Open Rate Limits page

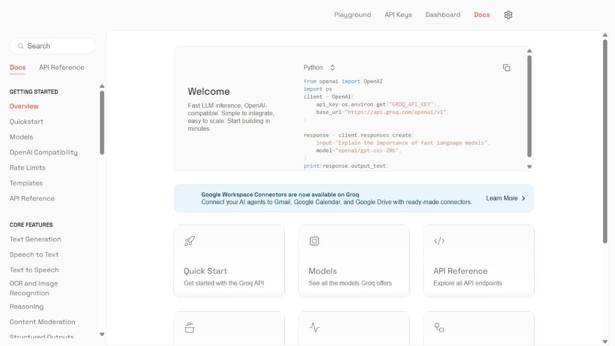(27, 168)
